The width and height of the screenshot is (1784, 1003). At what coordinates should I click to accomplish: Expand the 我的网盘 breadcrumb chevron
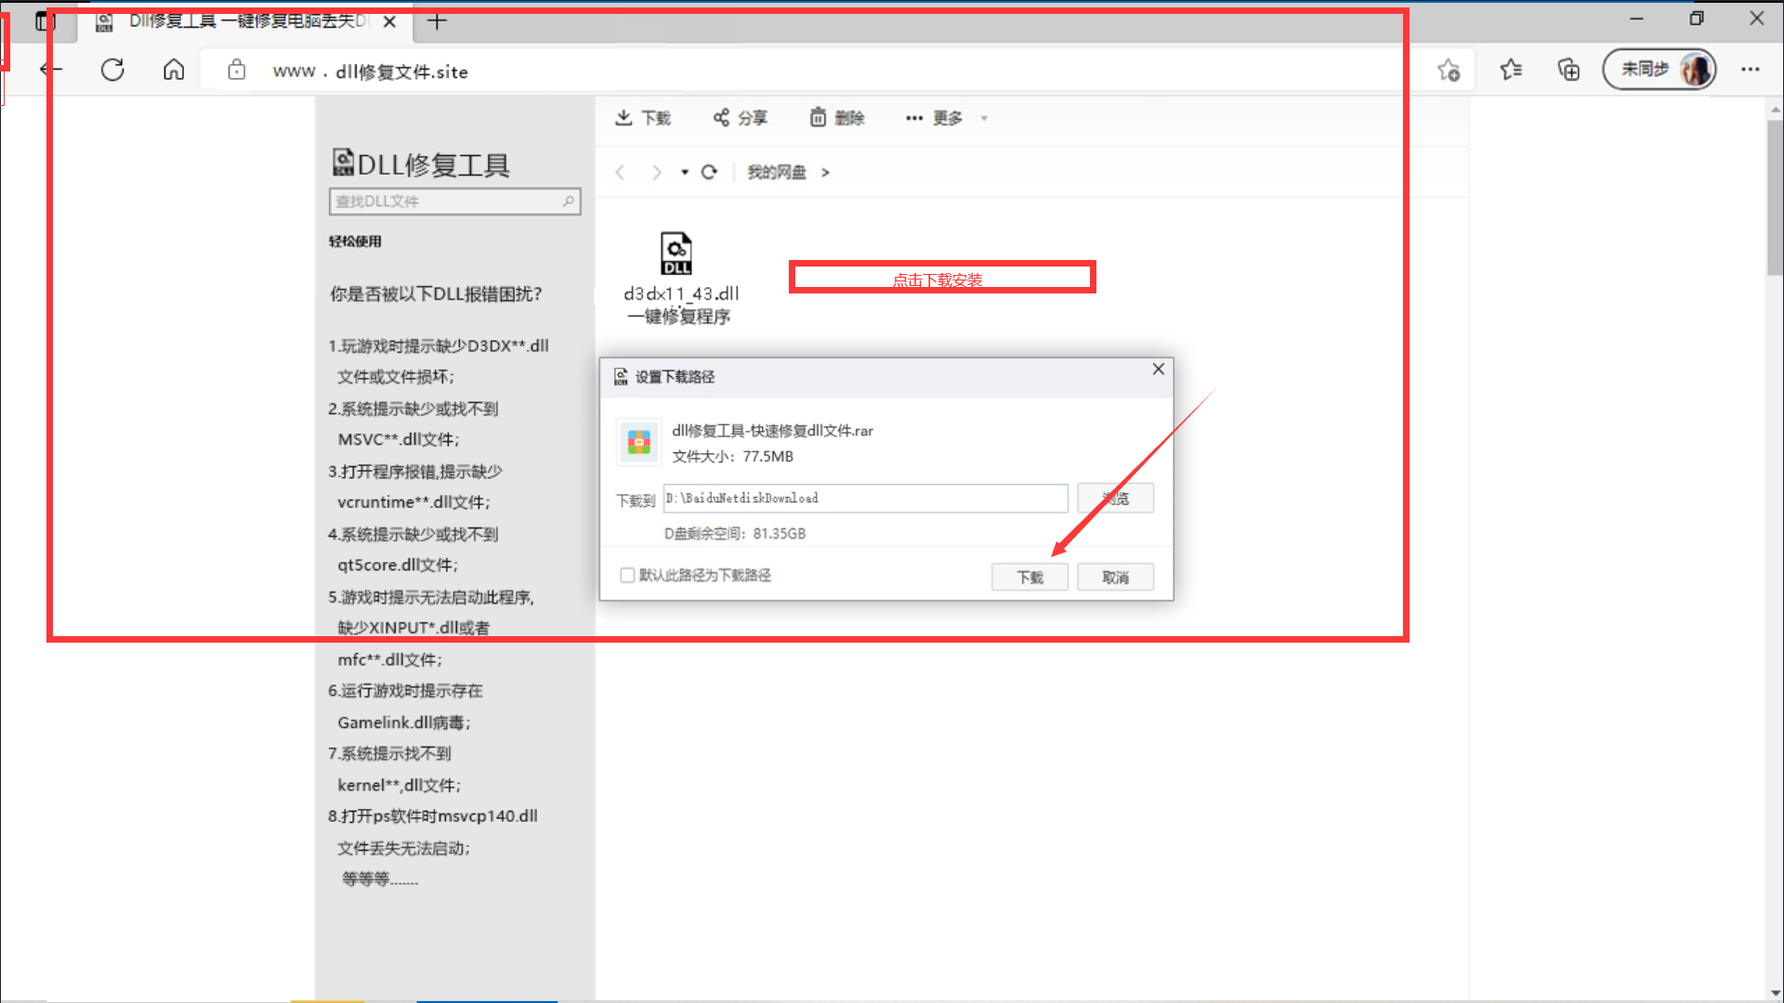coord(825,172)
